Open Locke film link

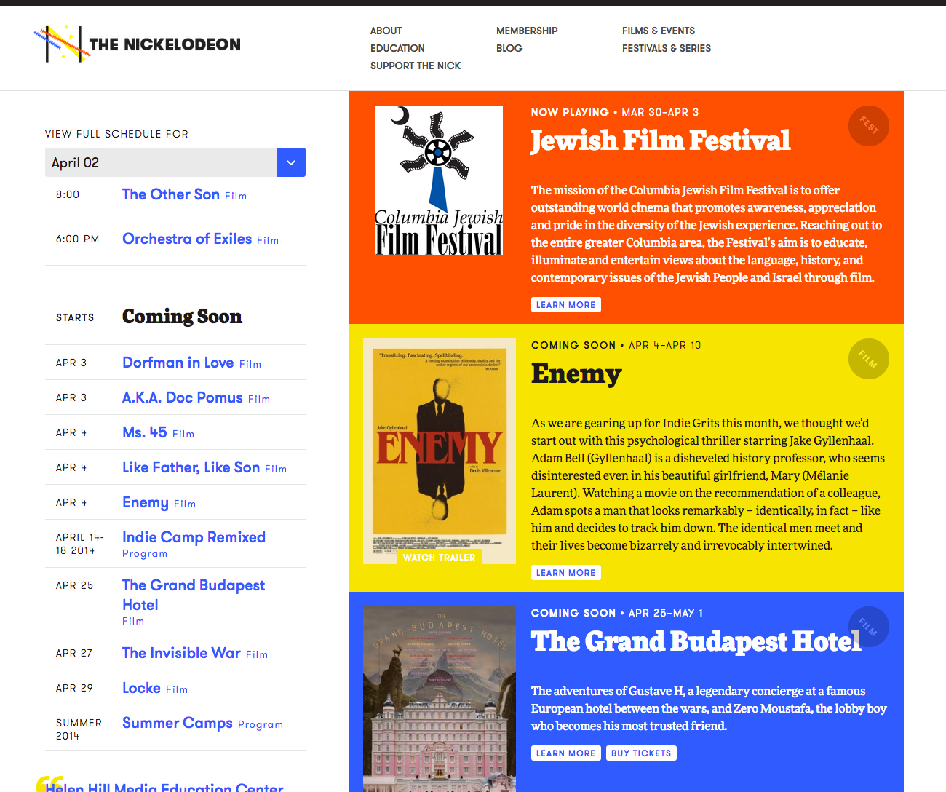click(141, 688)
